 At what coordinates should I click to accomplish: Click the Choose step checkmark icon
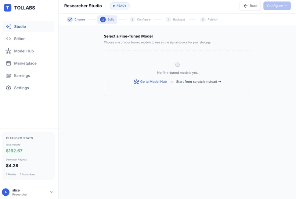click(70, 19)
